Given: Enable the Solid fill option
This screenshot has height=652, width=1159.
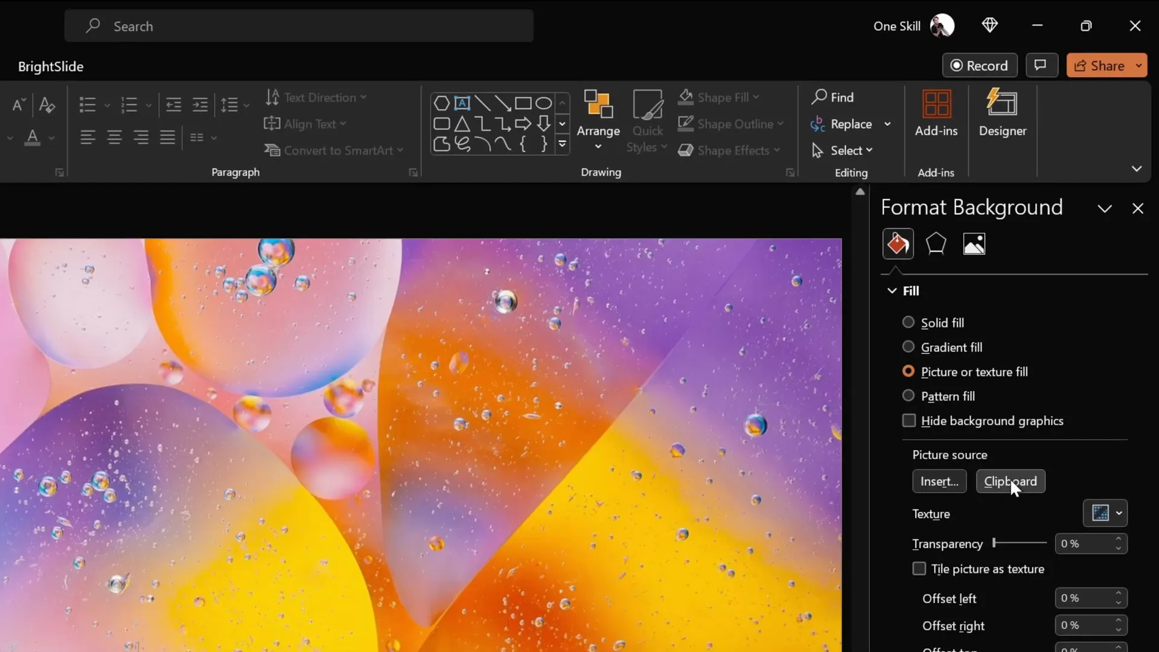Looking at the screenshot, I should (x=908, y=322).
